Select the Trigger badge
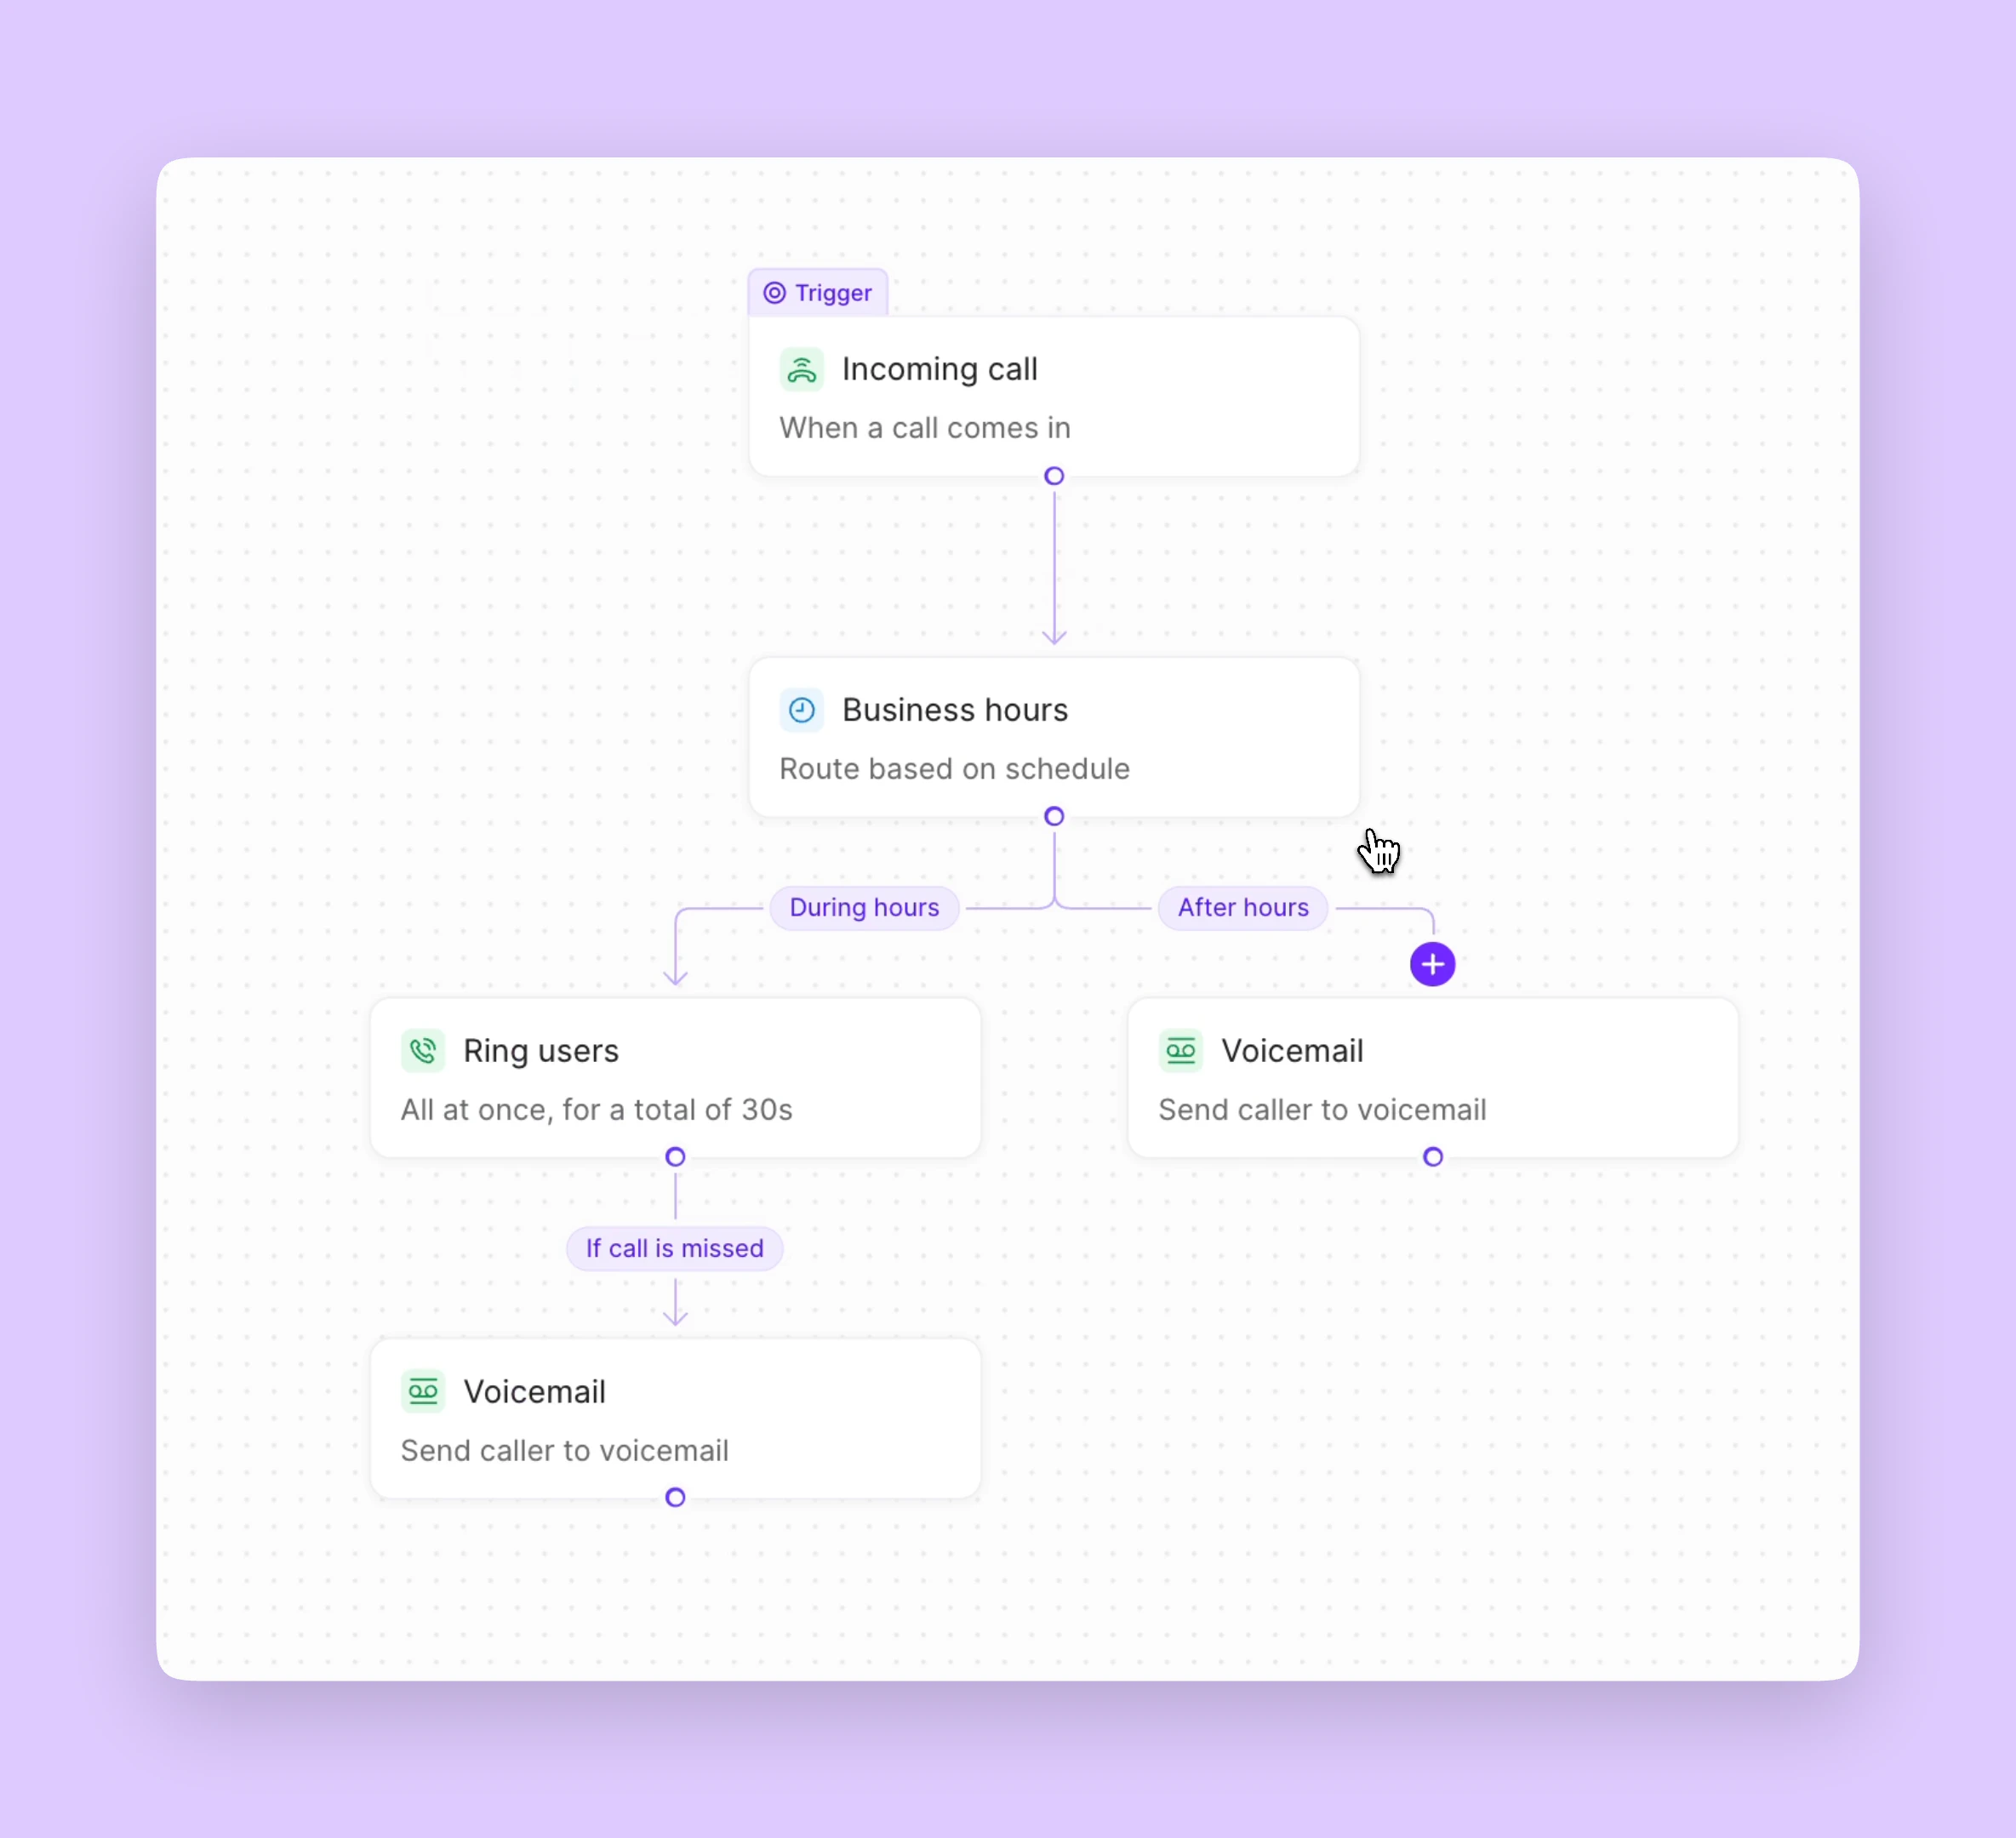This screenshot has width=2016, height=1838. pyautogui.click(x=818, y=292)
